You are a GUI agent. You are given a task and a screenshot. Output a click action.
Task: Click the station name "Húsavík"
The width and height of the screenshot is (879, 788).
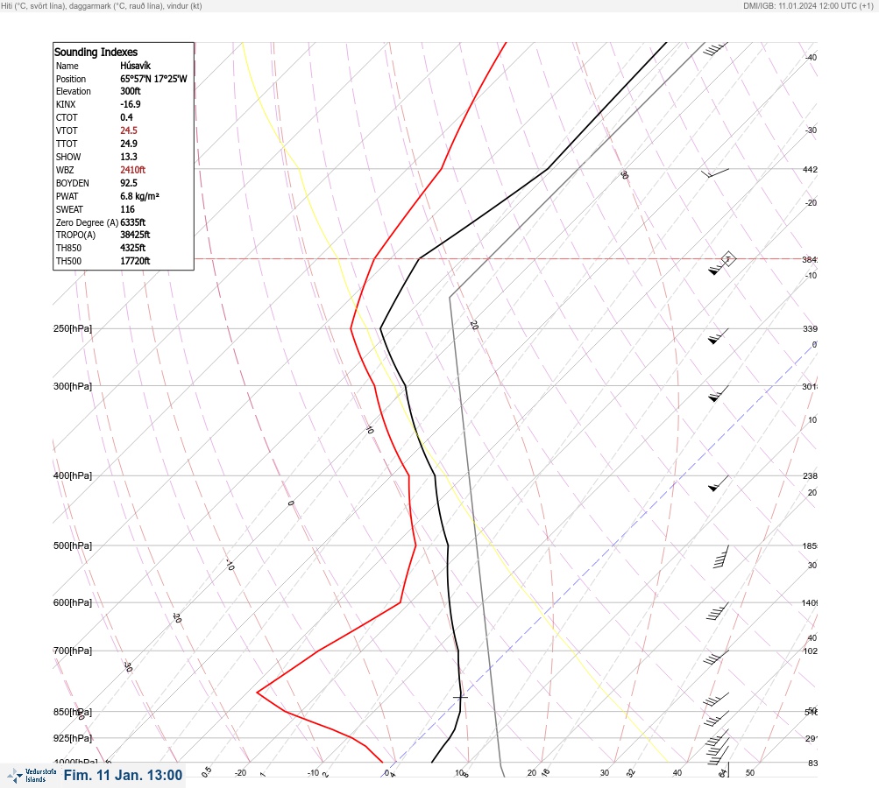click(x=135, y=66)
